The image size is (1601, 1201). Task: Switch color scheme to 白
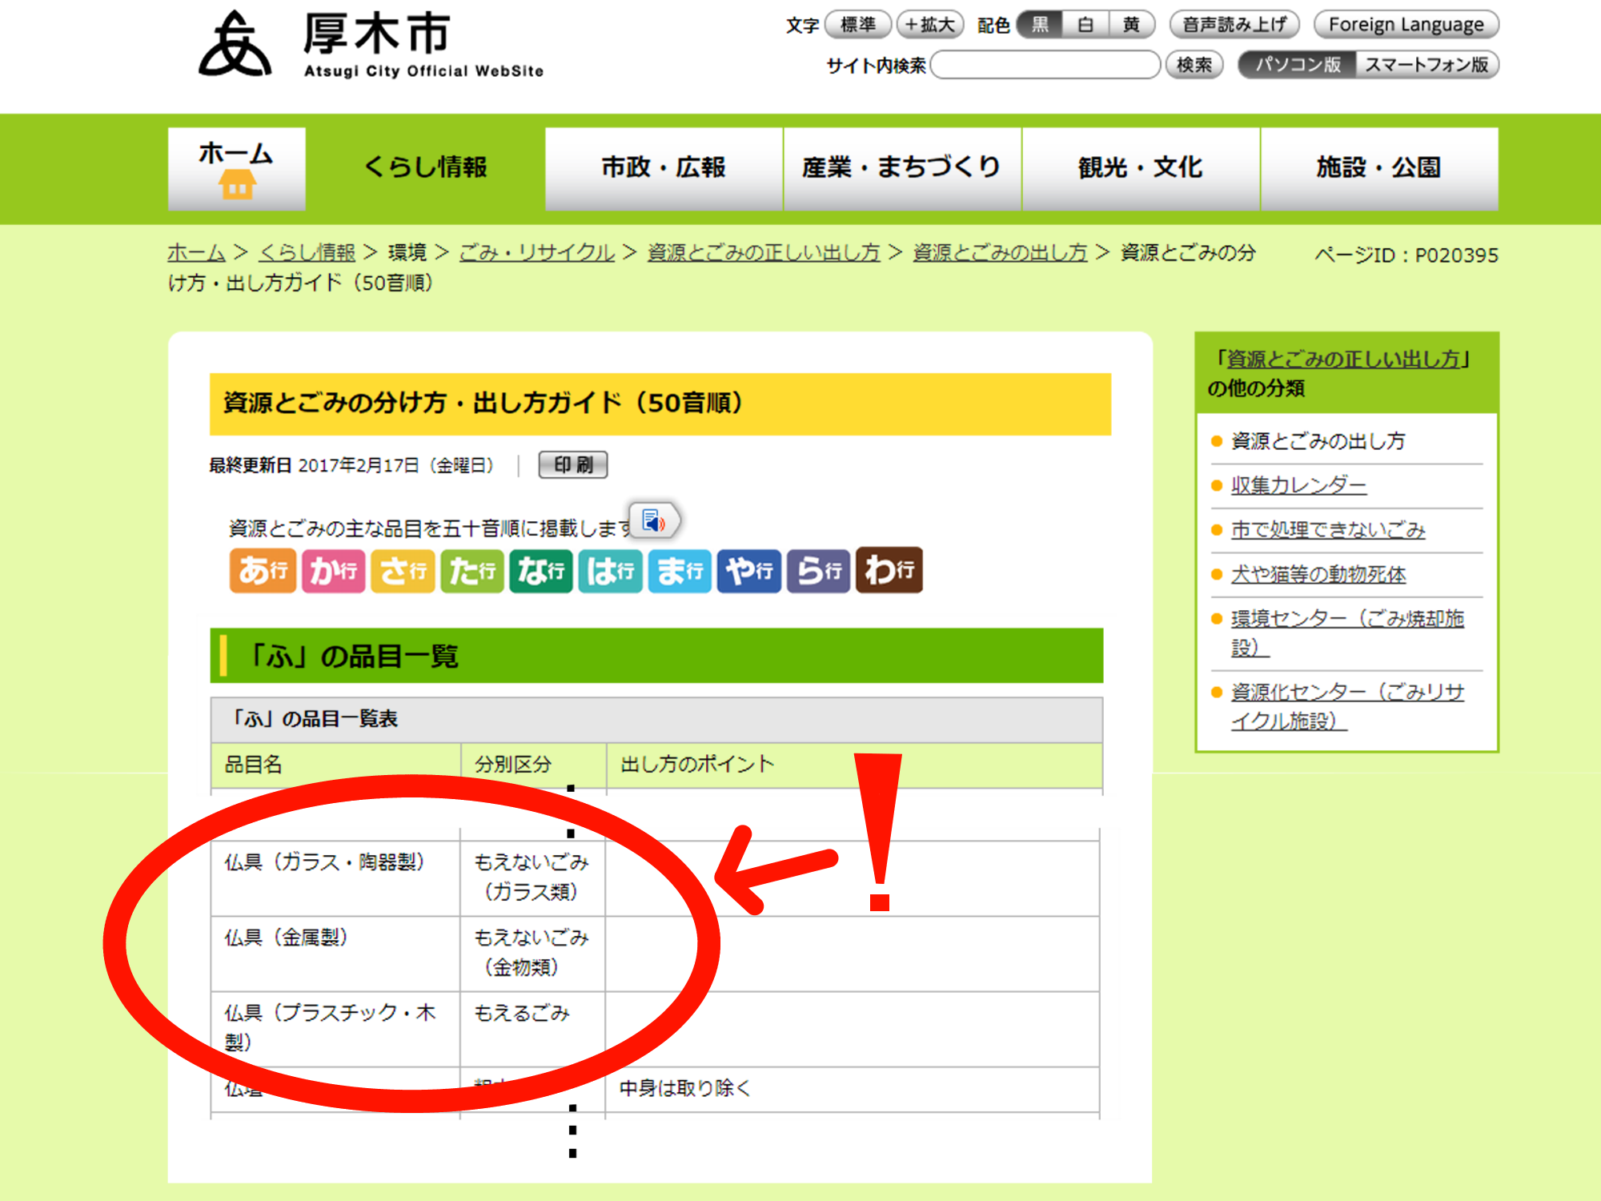(x=1085, y=25)
